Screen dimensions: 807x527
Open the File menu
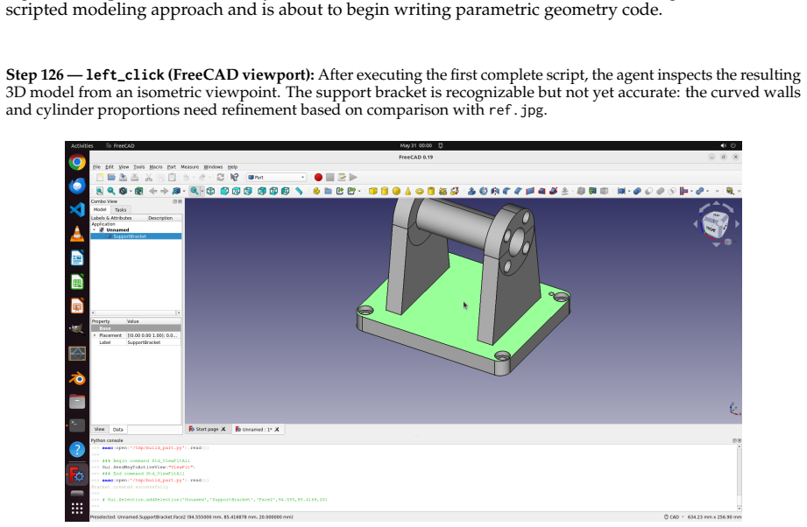(x=96, y=167)
